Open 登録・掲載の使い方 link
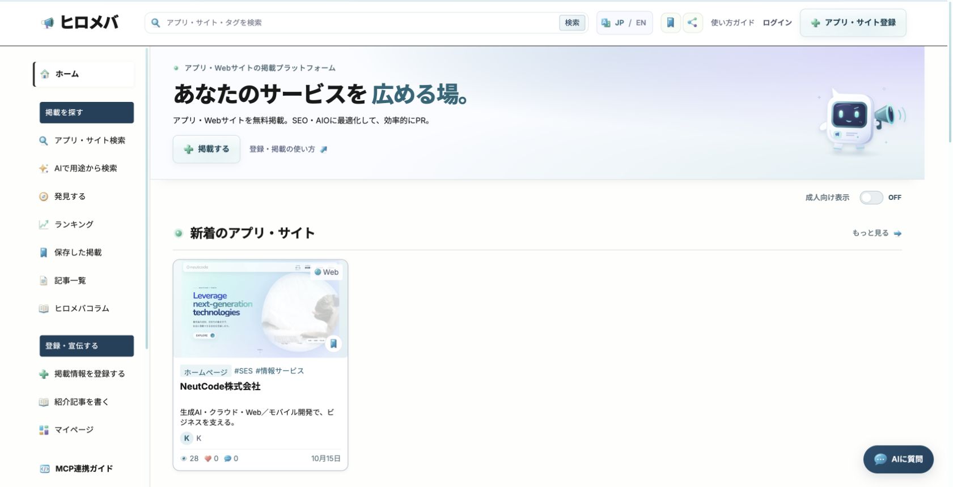Screen dimensions: 953x487 click(288, 149)
